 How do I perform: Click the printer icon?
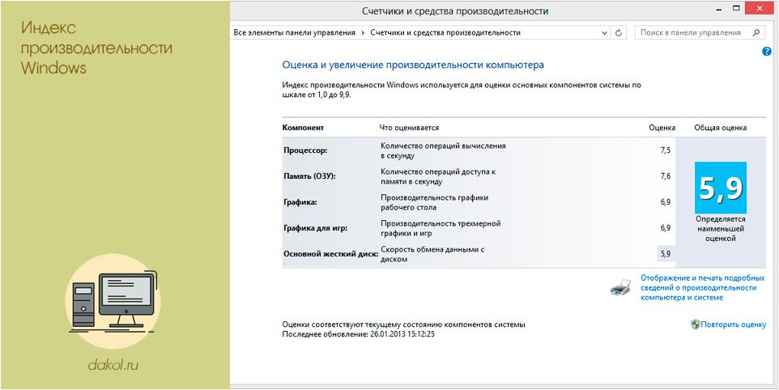coord(620,287)
